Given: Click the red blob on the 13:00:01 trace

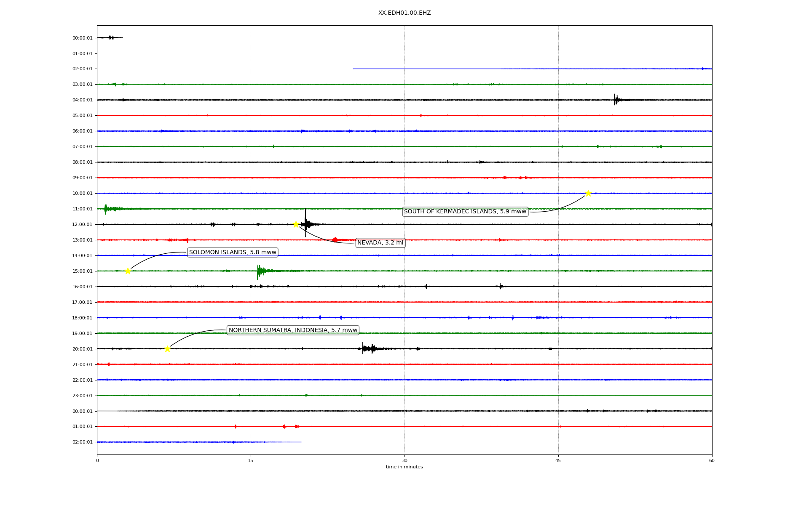Looking at the screenshot, I should tap(335, 240).
